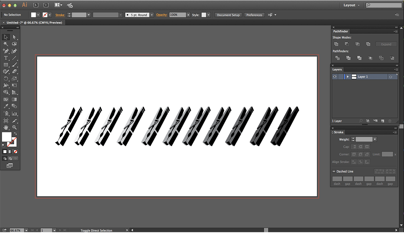Open 5 pt. Round brush dropdown
Image resolution: width=404 pixels, height=233 pixels.
152,15
